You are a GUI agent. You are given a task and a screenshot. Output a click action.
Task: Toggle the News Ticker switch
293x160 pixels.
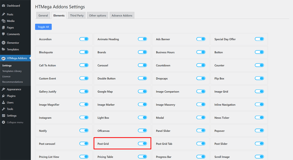[259, 118]
